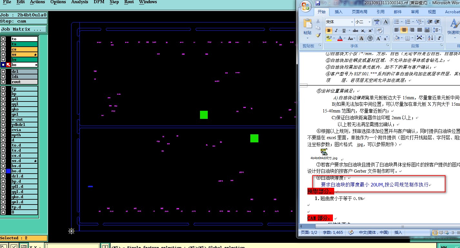Switch to Full Screen Reading view icon
The image size is (460, 248).
point(441,233)
